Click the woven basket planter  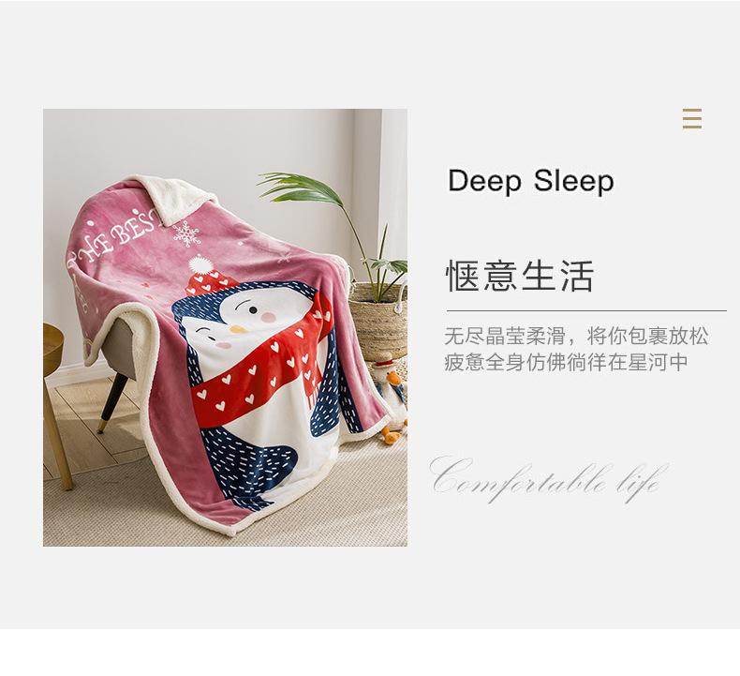click(x=378, y=322)
